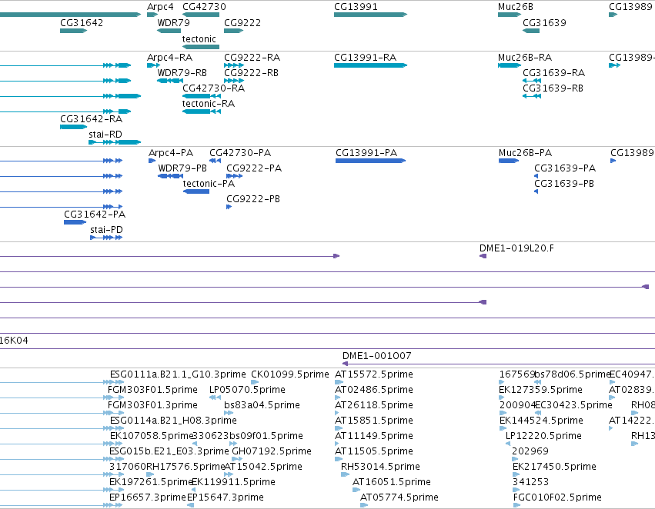Select the CG13991 gene label
Image resolution: width=655 pixels, height=509 pixels.
click(356, 7)
